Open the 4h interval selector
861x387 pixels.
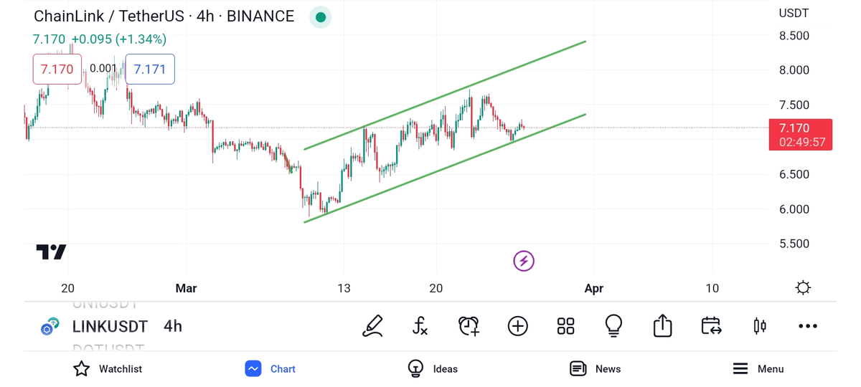173,327
